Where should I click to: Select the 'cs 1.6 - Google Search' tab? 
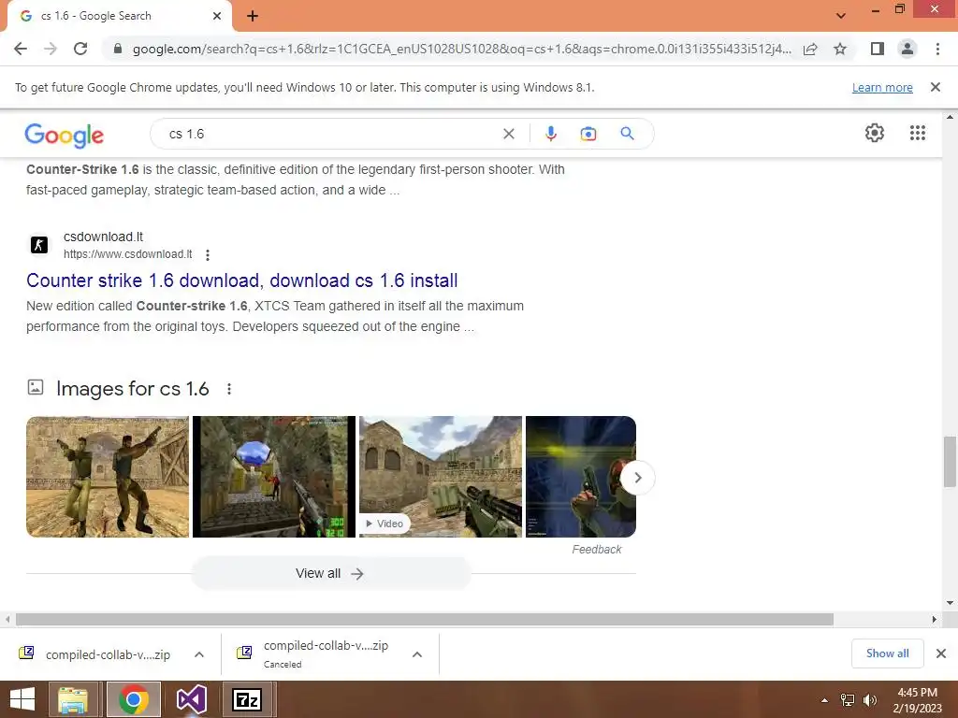pyautogui.click(x=116, y=16)
